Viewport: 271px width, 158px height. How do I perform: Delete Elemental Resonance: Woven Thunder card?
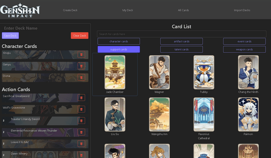(81, 132)
